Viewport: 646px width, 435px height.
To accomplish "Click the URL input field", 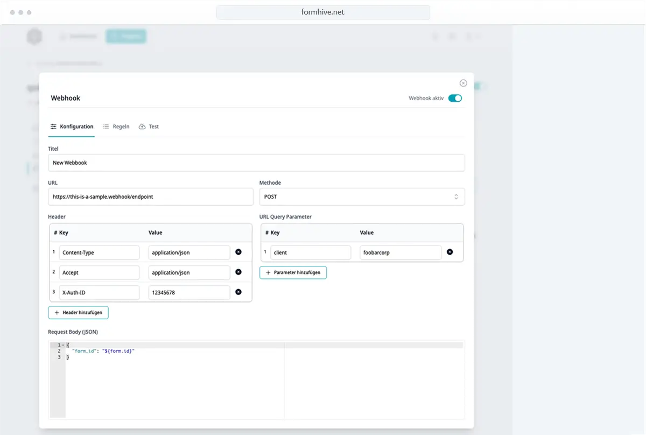I will 150,197.
